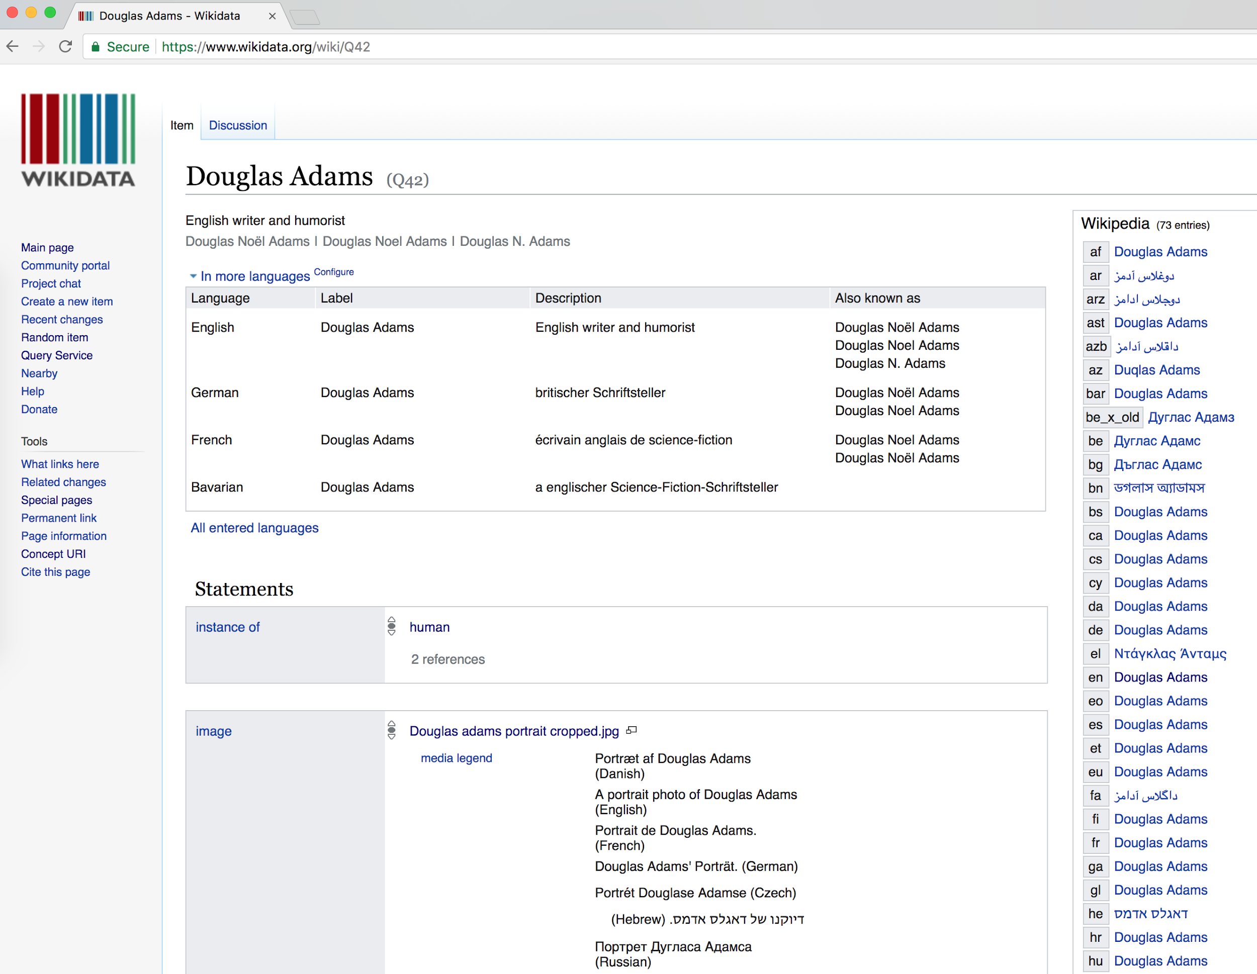Show all entered languages
The image size is (1257, 974).
pos(254,528)
